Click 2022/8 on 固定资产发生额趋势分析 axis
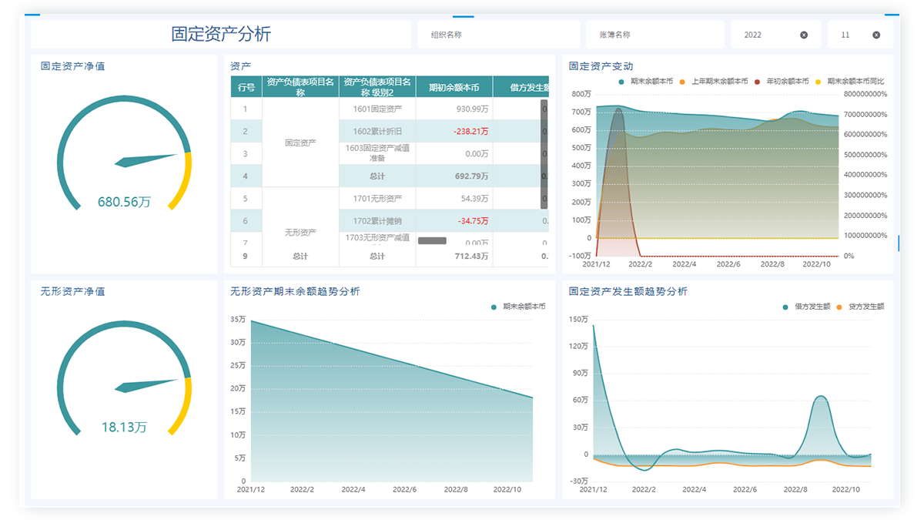 click(796, 489)
